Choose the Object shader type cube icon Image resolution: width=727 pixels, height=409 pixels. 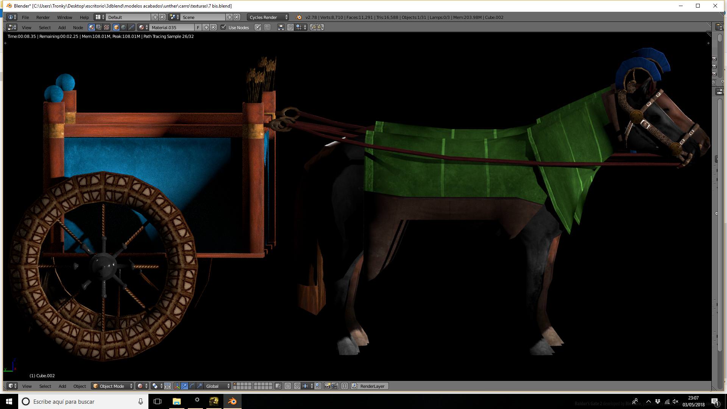tap(116, 27)
